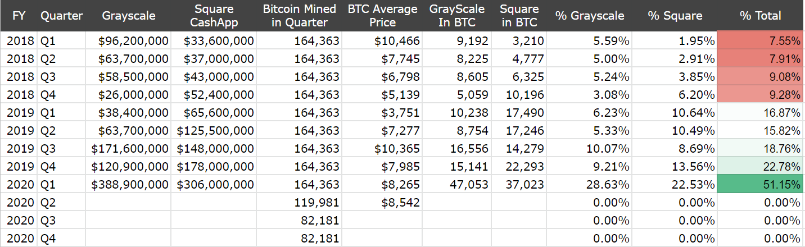Select the Bitcoin Mined in Quarter header
This screenshot has height=247, width=805.
click(300, 16)
